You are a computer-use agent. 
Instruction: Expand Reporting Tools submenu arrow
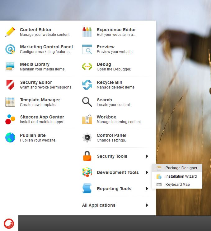[147, 189]
